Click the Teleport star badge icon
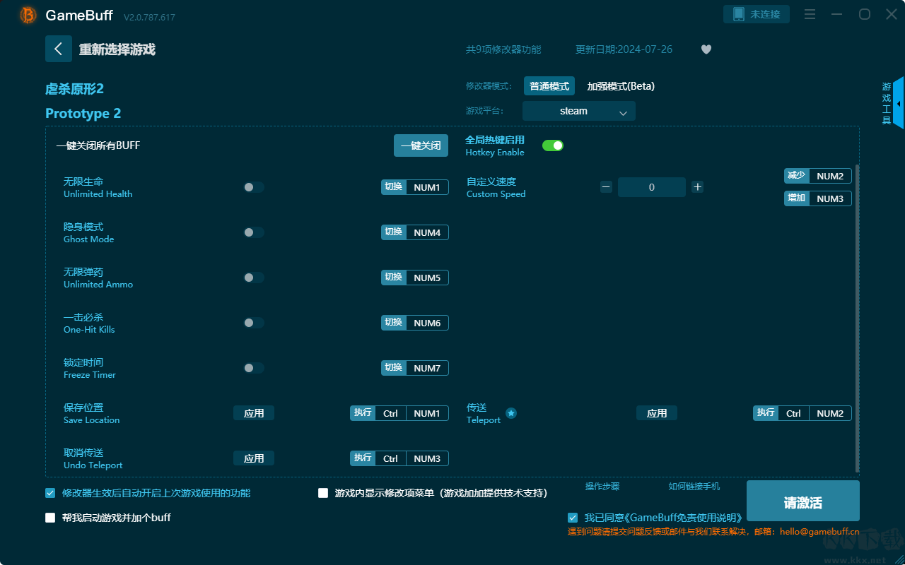 [x=511, y=413]
